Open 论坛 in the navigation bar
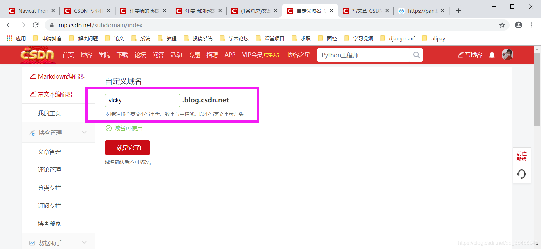The height and width of the screenshot is (249, 541). point(140,55)
